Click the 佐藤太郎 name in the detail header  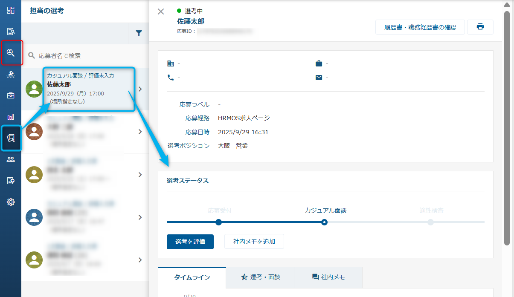click(x=191, y=21)
